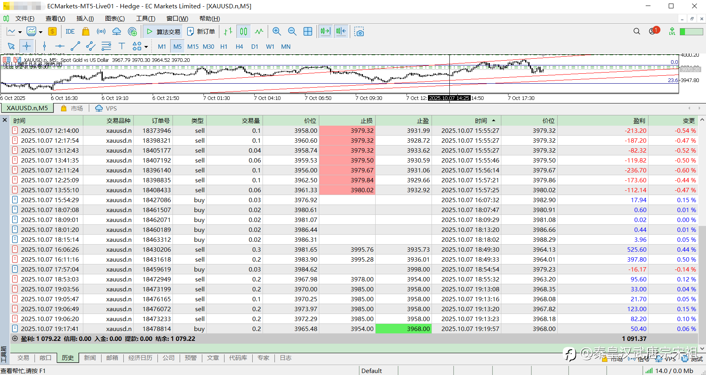Take a chart screenshot with camera icon
The width and height of the screenshot is (706, 375).
coord(359,32)
